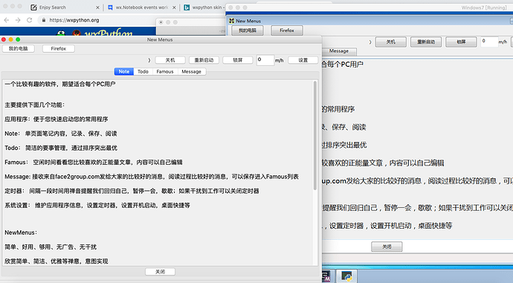513x283 pixels.
Task: Click the timer minutes input field in Mac window
Action: coord(265,60)
